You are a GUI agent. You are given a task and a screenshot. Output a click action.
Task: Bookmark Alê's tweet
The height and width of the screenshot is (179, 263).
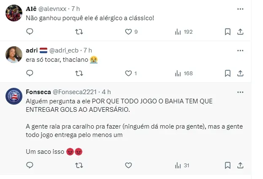[228, 32]
